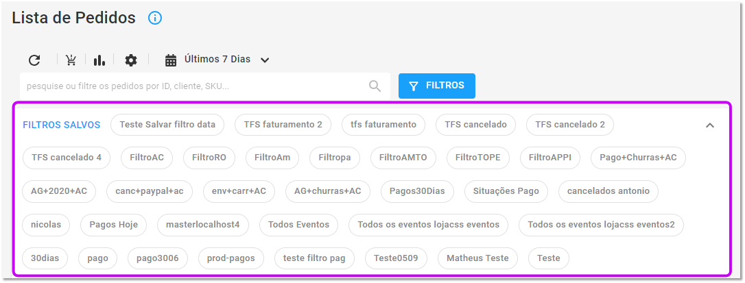Select the TFS cancelado 2 filter chip
Screen dimensions: 745x283
coord(569,125)
